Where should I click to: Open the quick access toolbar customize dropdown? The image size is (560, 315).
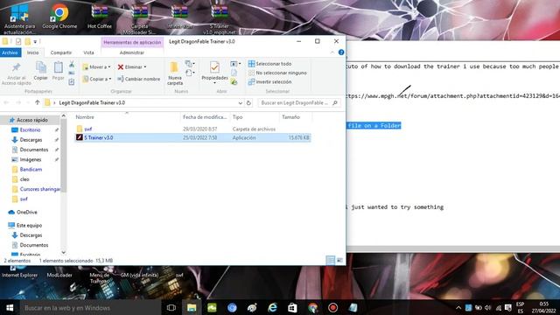[35, 41]
